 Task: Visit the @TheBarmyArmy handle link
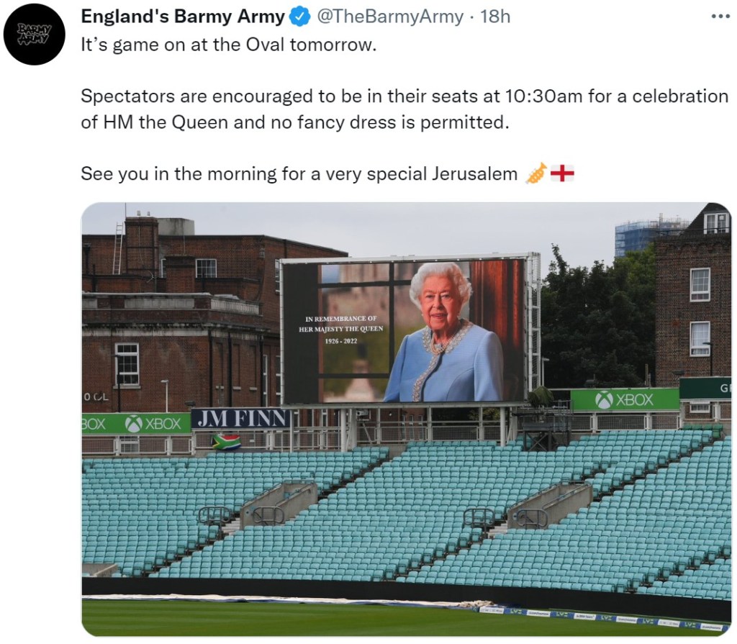click(x=389, y=17)
